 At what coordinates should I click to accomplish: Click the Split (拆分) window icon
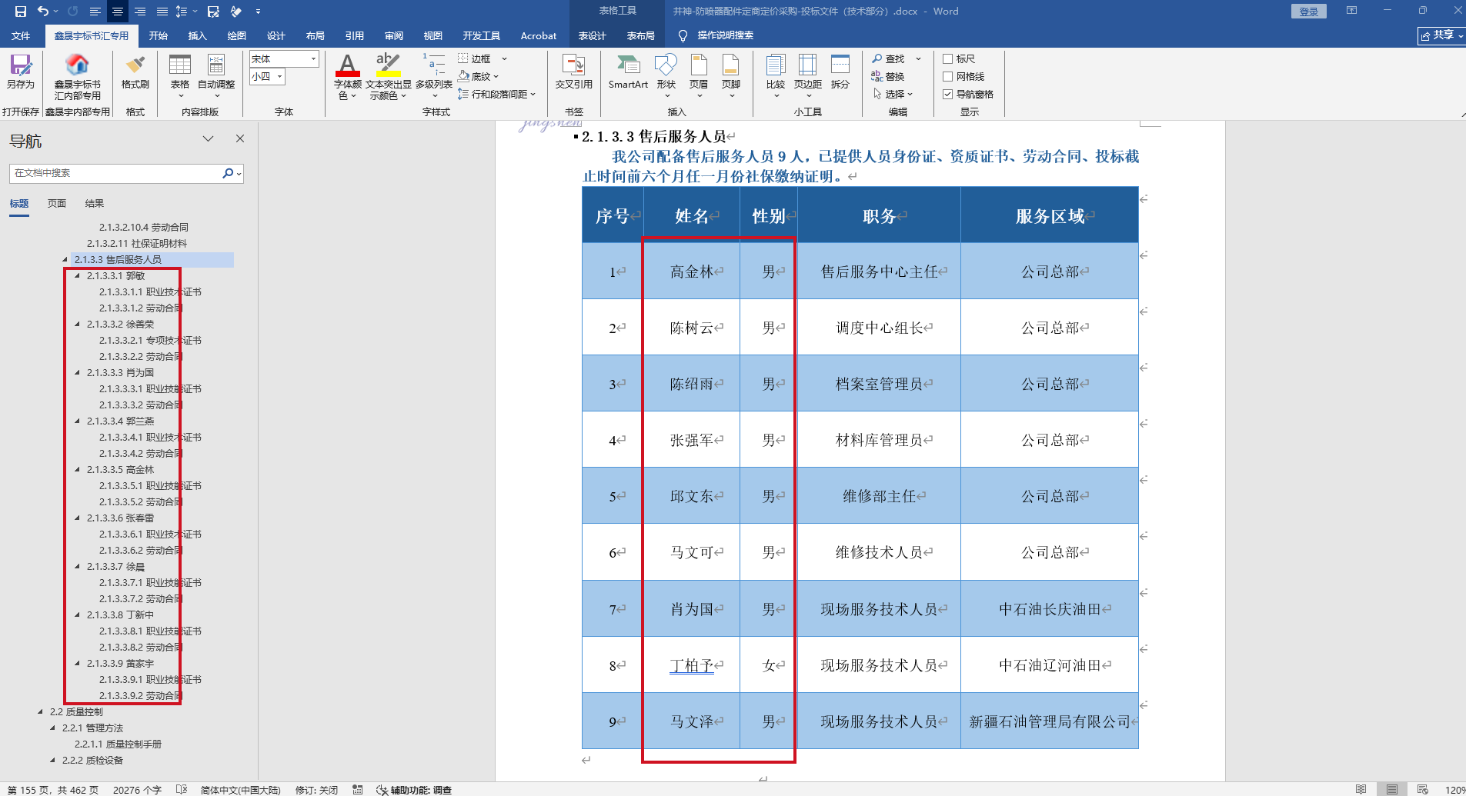click(840, 72)
